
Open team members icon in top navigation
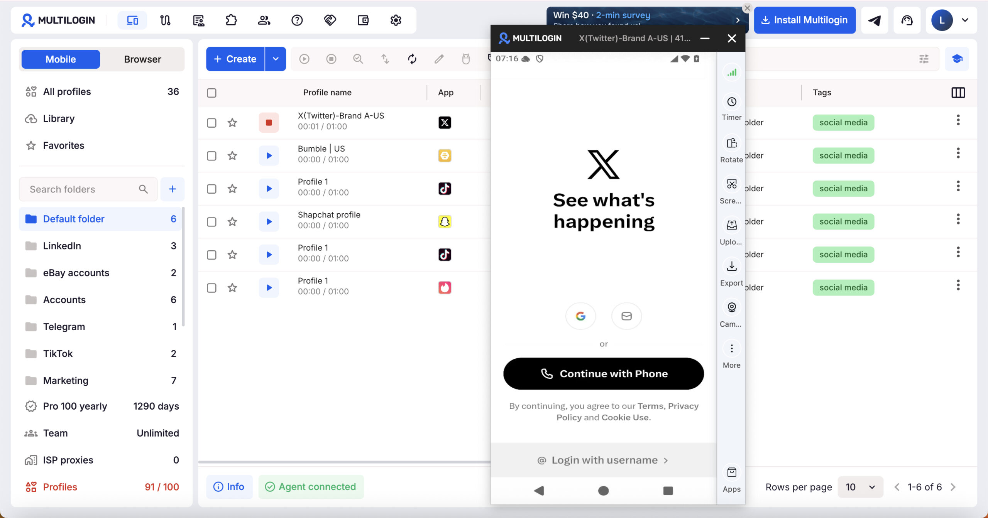[x=264, y=20]
